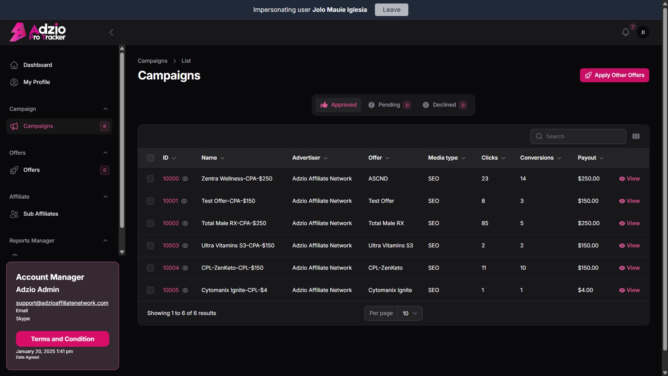This screenshot has width=668, height=376.
Task: Click the sidebar scrollbar thumb
Action: (122, 140)
